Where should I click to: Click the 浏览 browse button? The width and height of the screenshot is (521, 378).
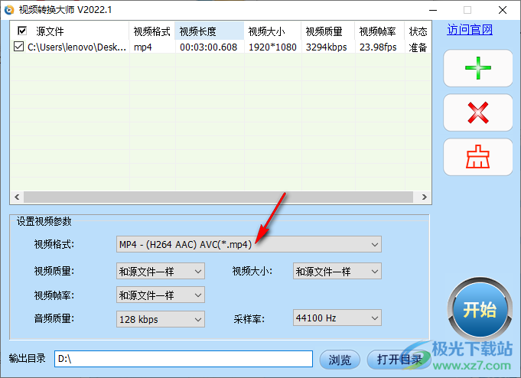pyautogui.click(x=340, y=360)
